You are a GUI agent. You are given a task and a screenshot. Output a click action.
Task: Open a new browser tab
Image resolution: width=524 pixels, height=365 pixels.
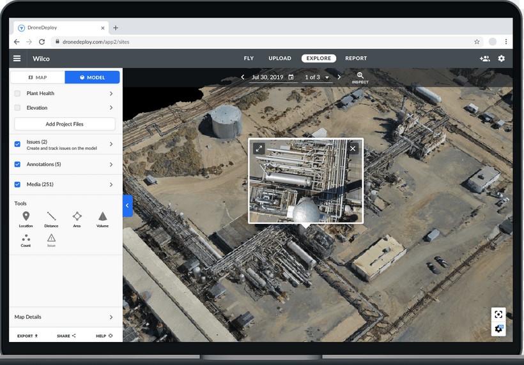[x=116, y=27]
